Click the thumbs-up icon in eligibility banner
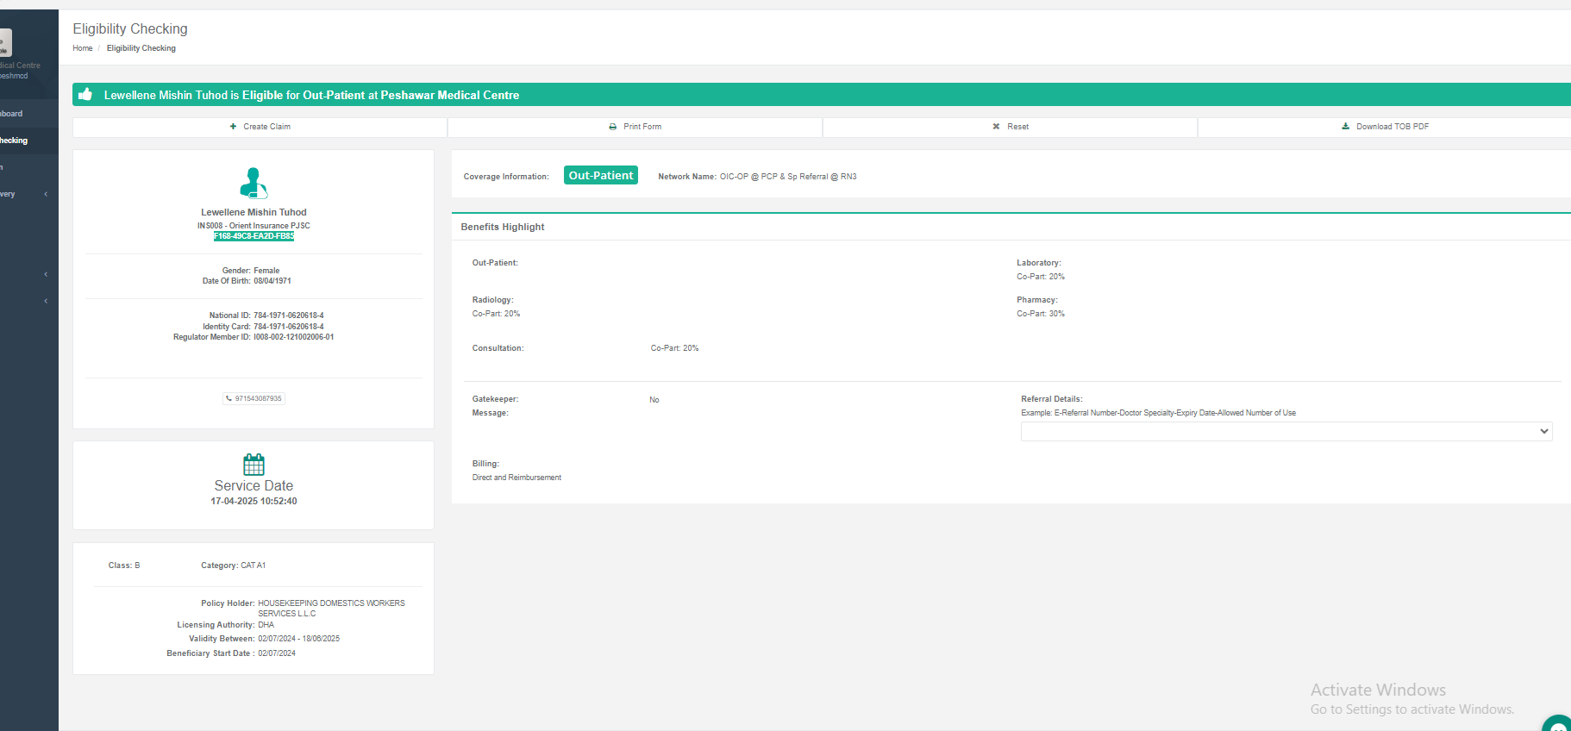Screen dimensions: 1571x731 click(85, 95)
